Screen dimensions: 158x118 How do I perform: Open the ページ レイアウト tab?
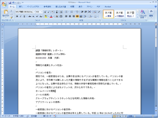point(33,7)
